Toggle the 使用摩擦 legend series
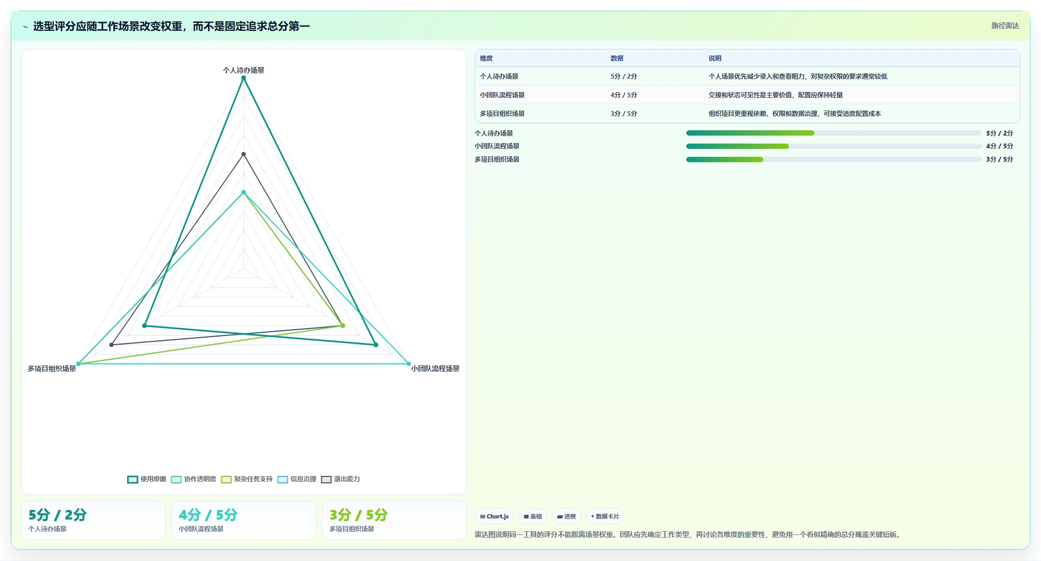1041x561 pixels. click(147, 479)
